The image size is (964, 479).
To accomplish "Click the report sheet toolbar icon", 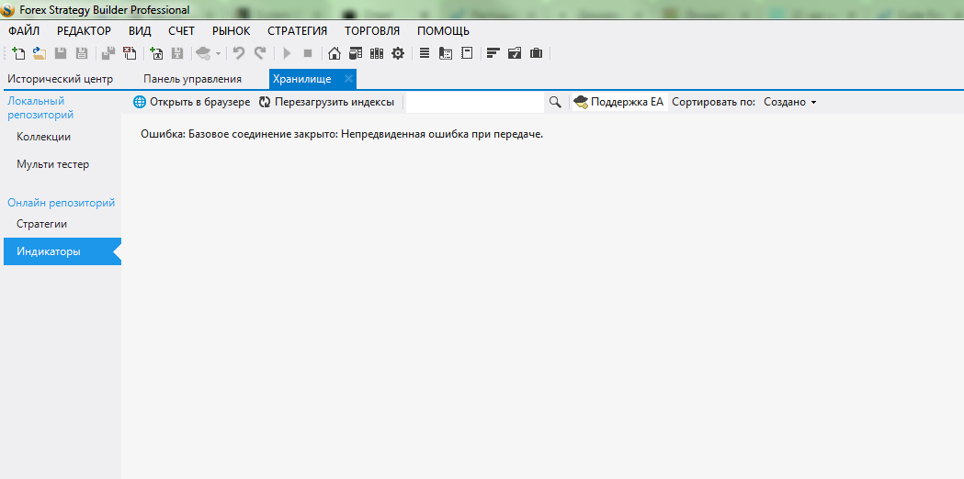I will (446, 53).
